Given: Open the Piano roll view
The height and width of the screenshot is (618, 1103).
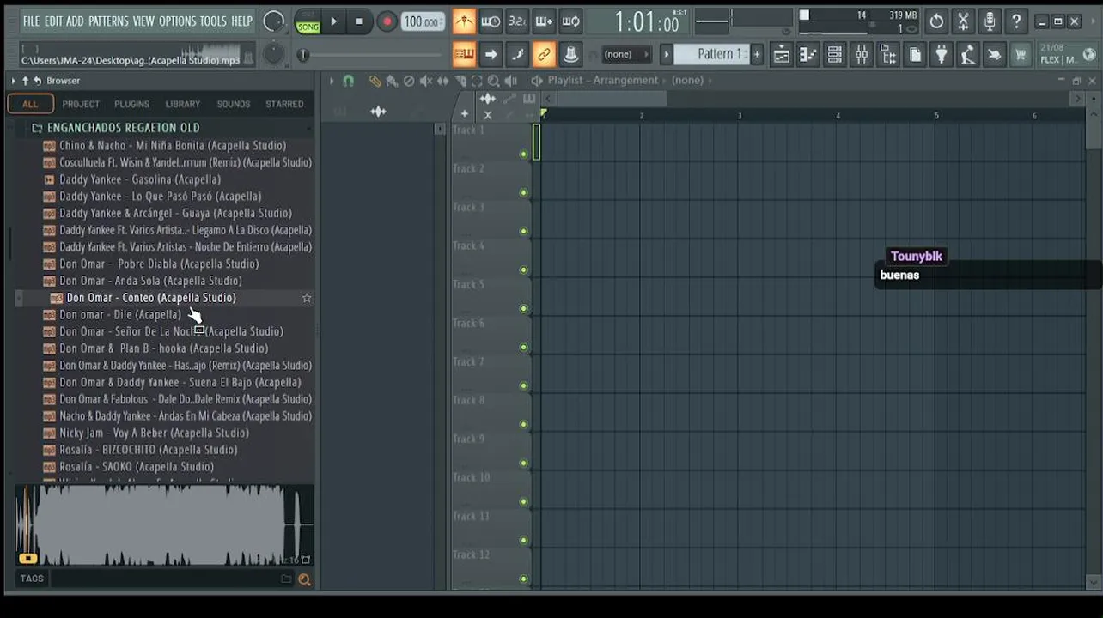Looking at the screenshot, I should [x=807, y=55].
